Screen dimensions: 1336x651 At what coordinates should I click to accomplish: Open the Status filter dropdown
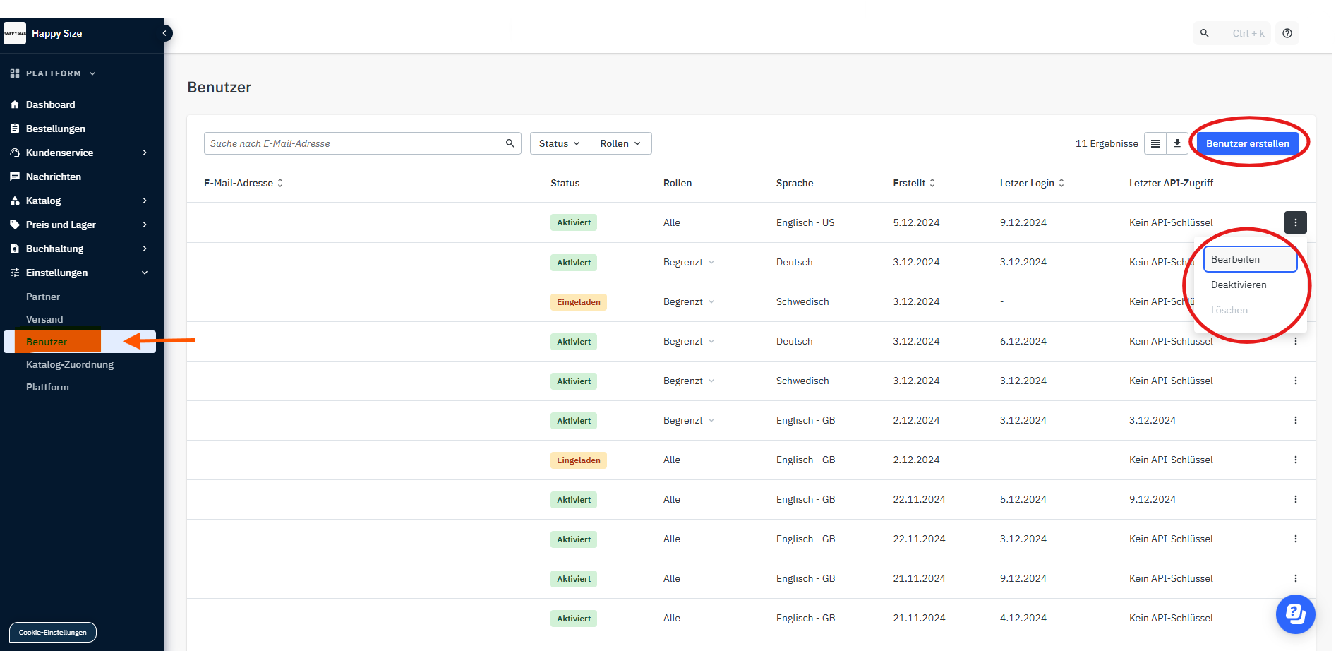pyautogui.click(x=560, y=143)
